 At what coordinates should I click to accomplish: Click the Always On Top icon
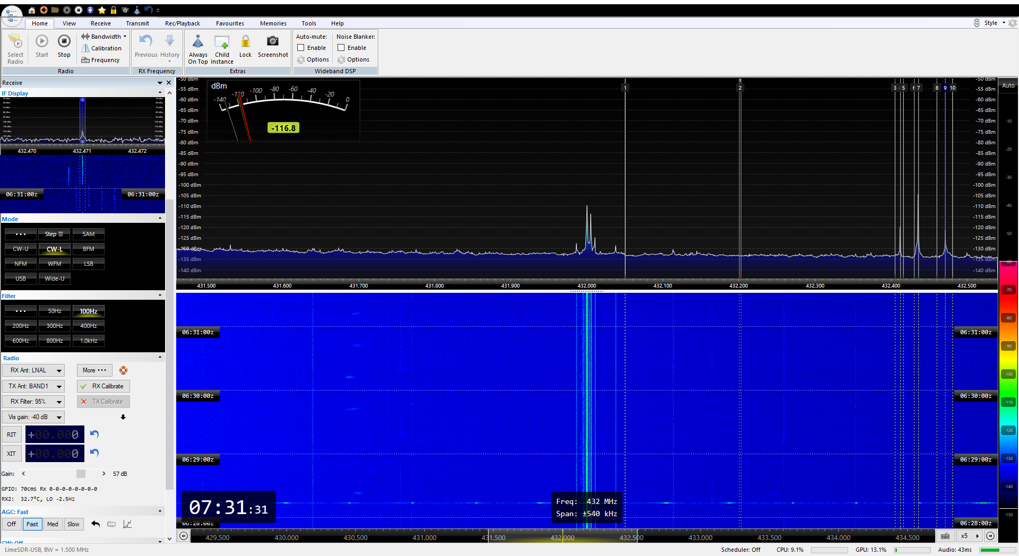(x=198, y=41)
